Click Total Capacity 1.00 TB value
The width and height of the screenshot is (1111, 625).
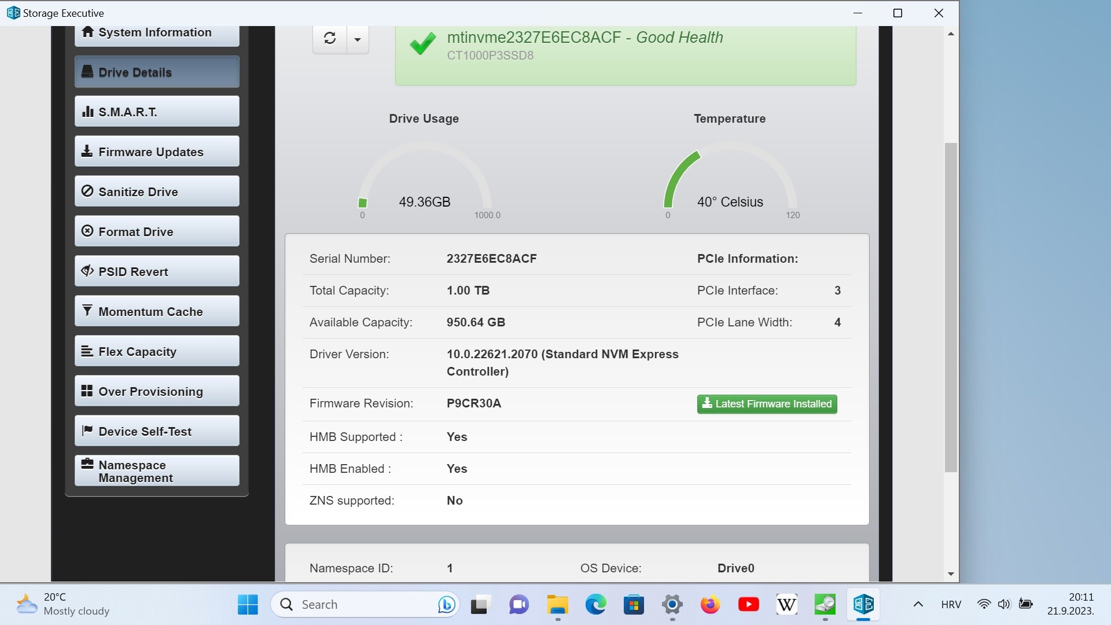[468, 291]
